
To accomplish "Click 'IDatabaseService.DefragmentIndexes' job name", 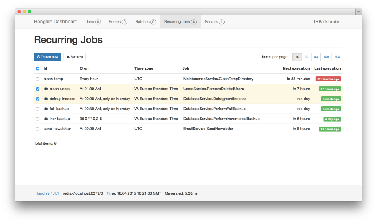I will [x=214, y=99].
